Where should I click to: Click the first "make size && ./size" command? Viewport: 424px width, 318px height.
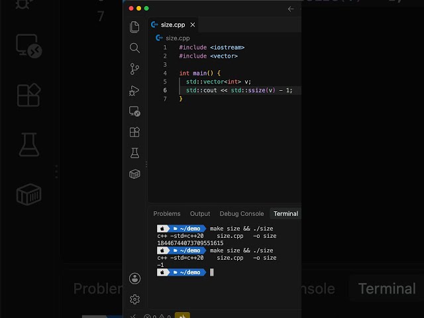click(x=241, y=229)
